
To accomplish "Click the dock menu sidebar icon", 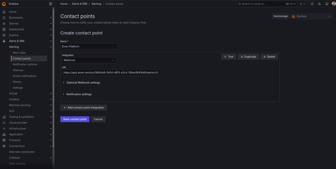I will click(x=51, y=4).
